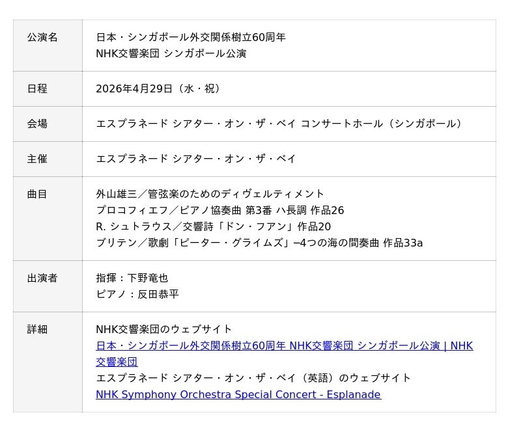Click the プロコフィエフ ピアノ協奏曲 第3番 line
The width and height of the screenshot is (521, 432).
coord(219,210)
